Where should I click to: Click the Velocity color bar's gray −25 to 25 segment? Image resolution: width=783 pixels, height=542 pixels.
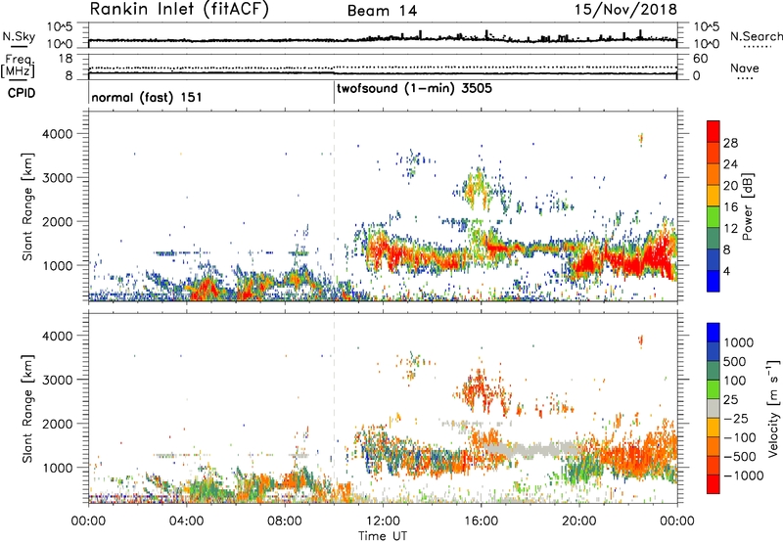[x=714, y=409]
